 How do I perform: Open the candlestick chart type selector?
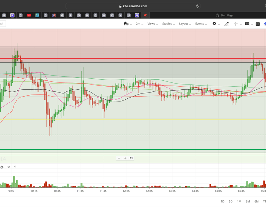coord(127,24)
